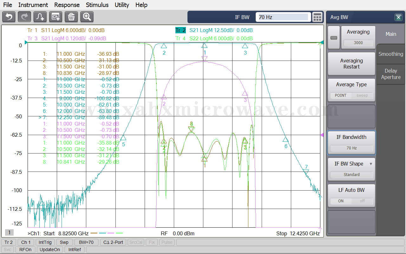
Task: Click the Add Trace icon
Action: click(x=40, y=17)
